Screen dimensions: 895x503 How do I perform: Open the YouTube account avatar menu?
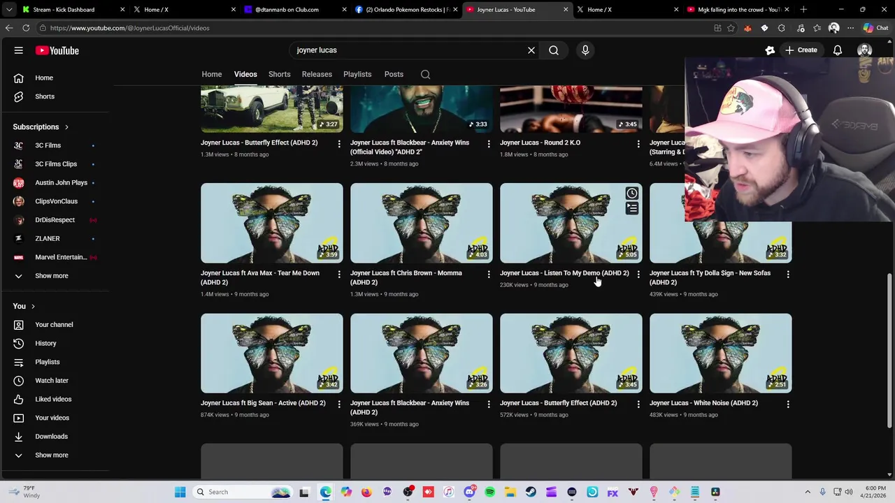[864, 50]
